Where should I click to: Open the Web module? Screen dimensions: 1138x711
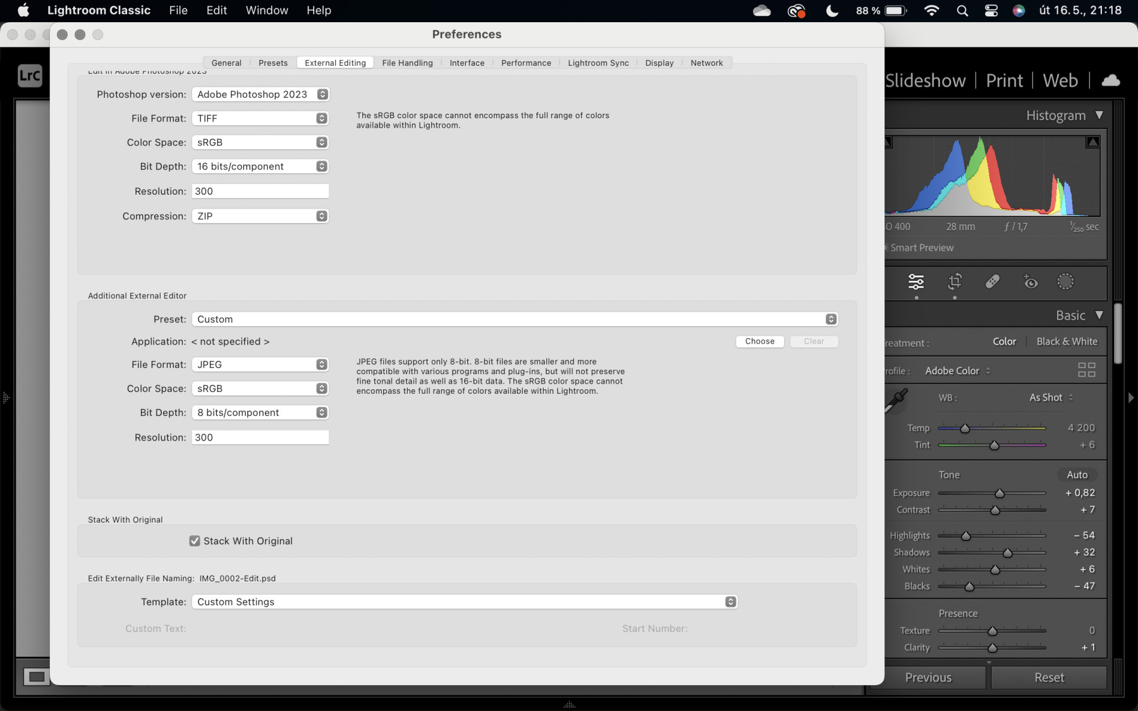pyautogui.click(x=1060, y=80)
